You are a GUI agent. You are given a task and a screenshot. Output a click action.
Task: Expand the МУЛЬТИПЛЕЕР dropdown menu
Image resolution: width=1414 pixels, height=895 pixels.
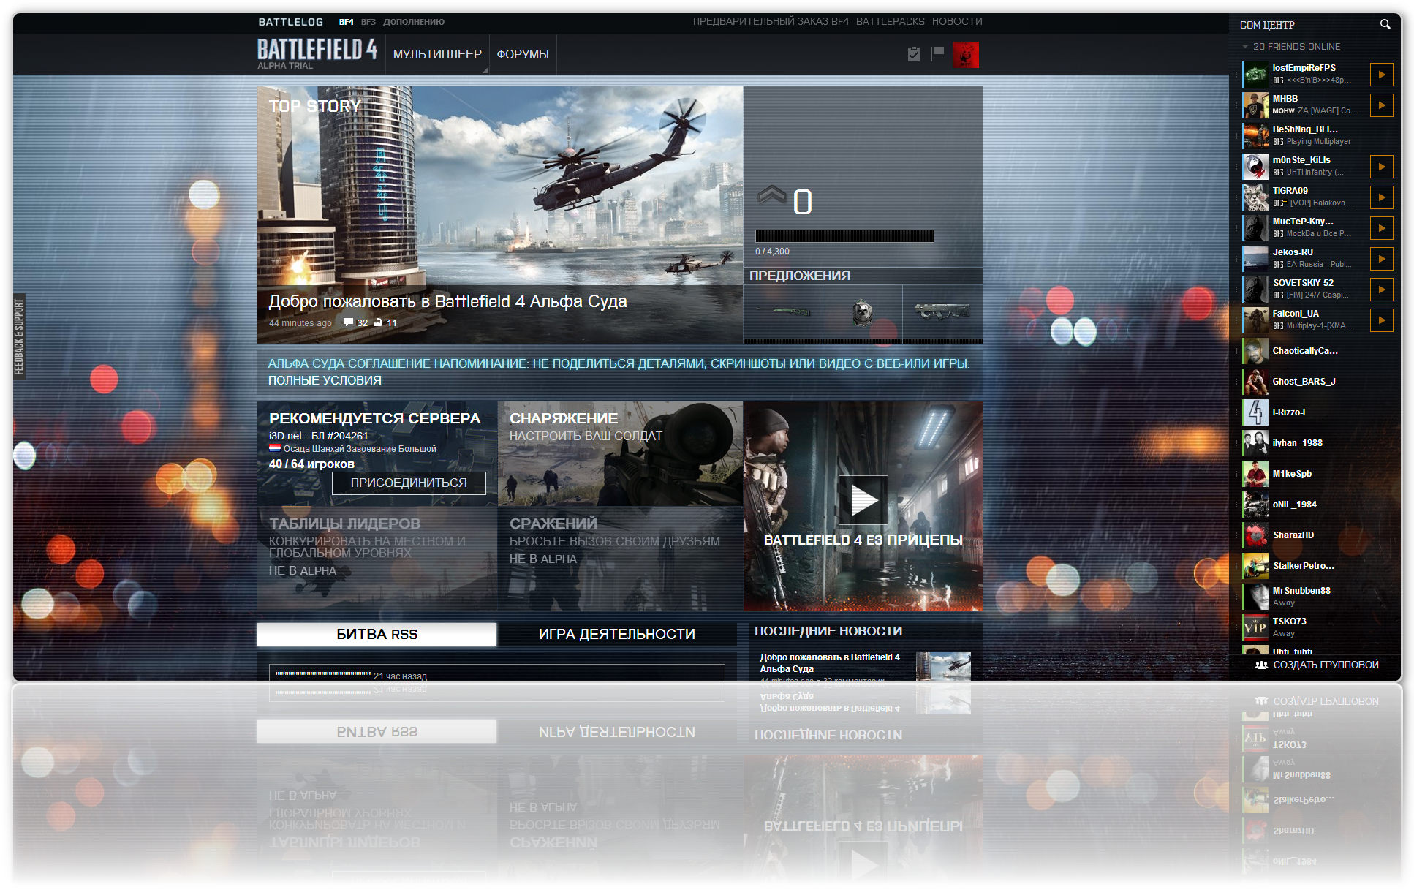coord(437,54)
